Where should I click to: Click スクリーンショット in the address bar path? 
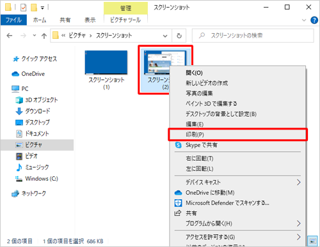[x=114, y=36]
